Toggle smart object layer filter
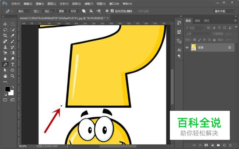The image size is (239, 149). coord(230,28)
